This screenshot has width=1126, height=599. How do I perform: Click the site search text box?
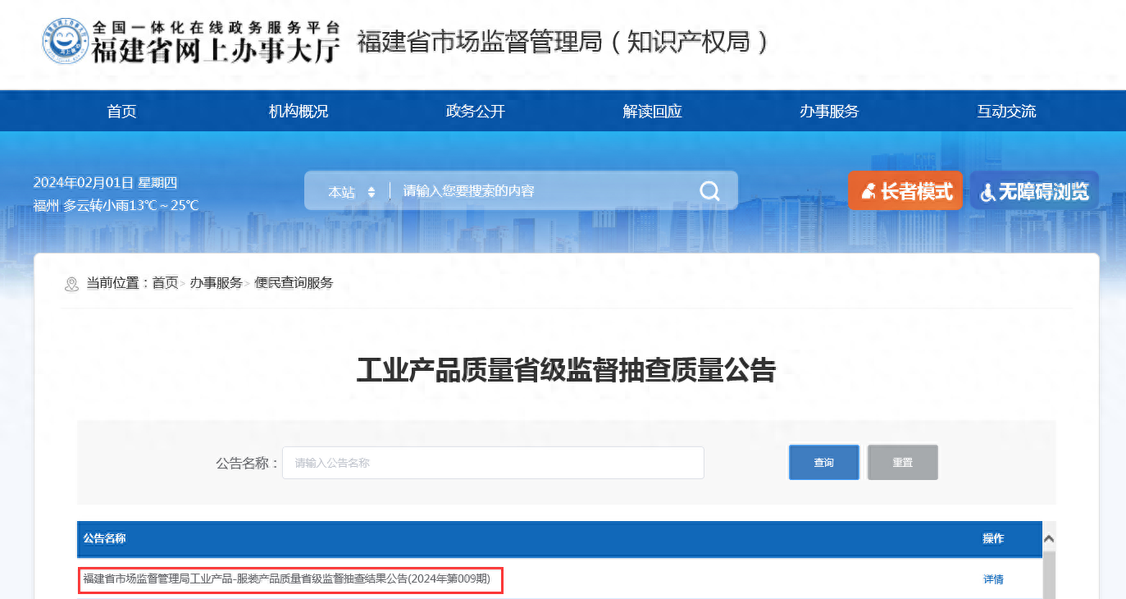click(541, 191)
